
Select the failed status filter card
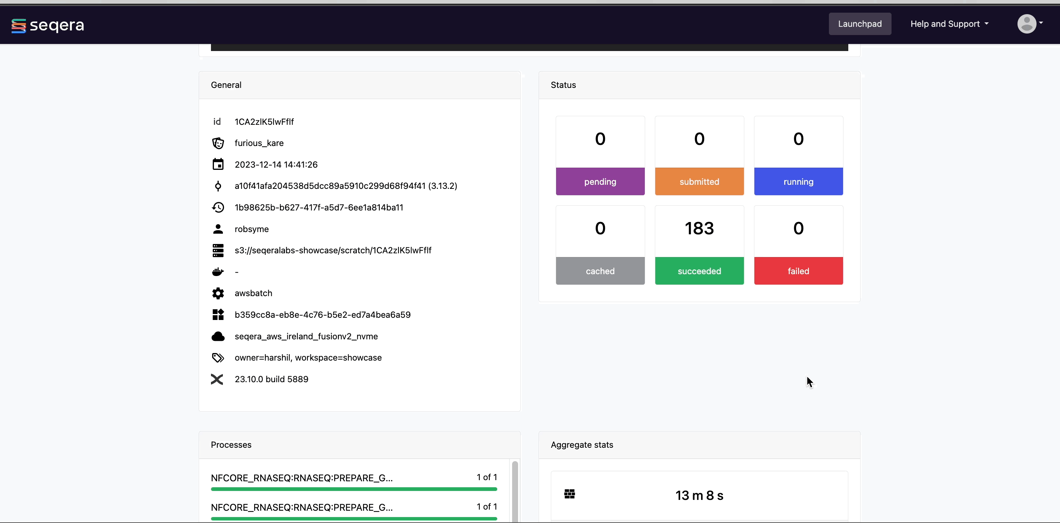pos(798,245)
